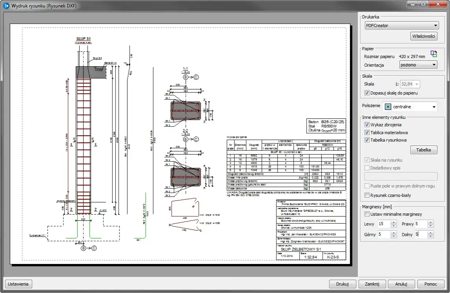Open Ustawienia at the bottom left
Screen dimensions: 450x293
coord(18,284)
